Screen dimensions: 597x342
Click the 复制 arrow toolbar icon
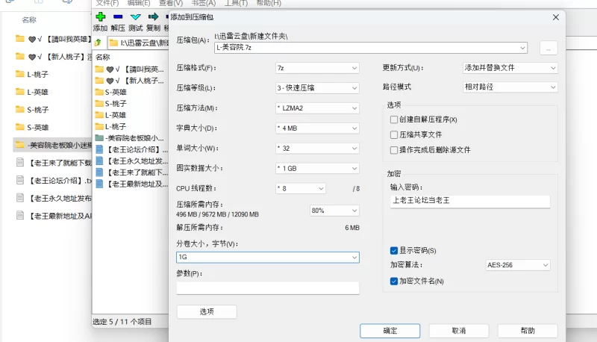pos(153,16)
